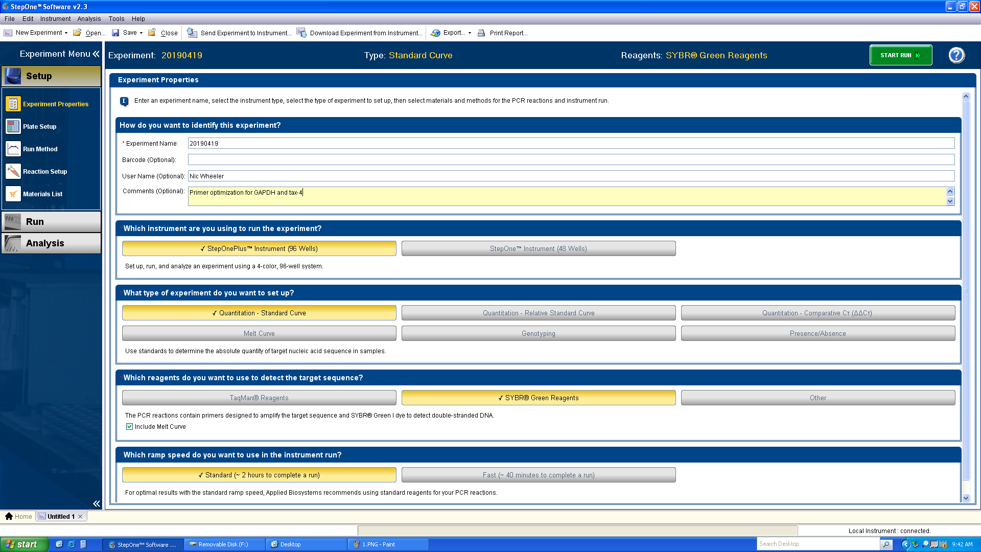Select Quantitation - Relative Standard Curve
Image resolution: width=981 pixels, height=552 pixels.
pyautogui.click(x=539, y=313)
